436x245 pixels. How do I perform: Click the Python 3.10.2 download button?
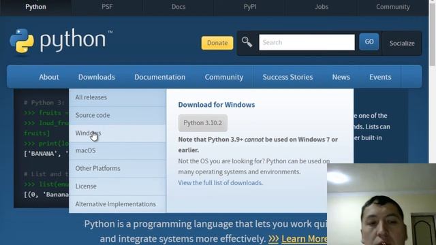[x=203, y=122]
